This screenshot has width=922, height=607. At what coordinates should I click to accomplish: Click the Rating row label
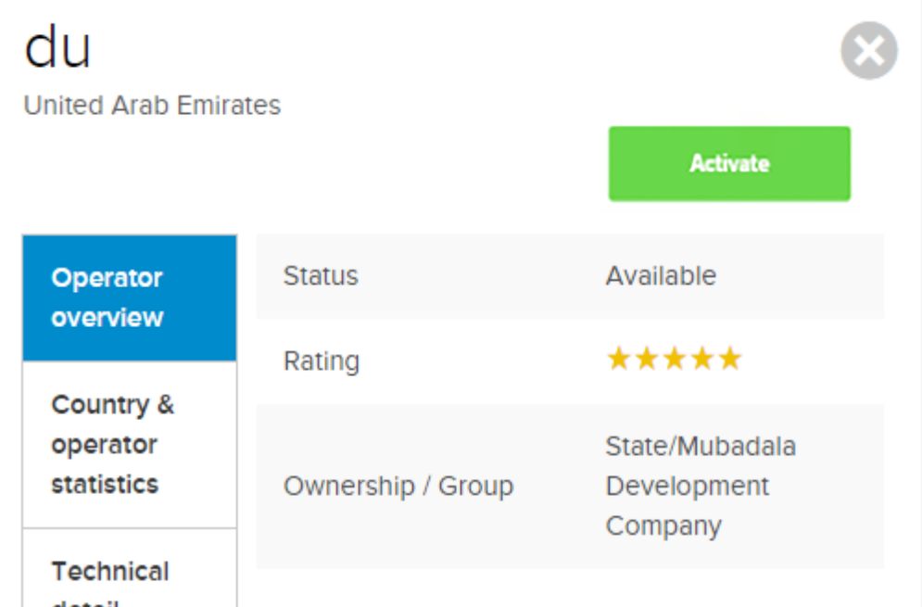322,360
